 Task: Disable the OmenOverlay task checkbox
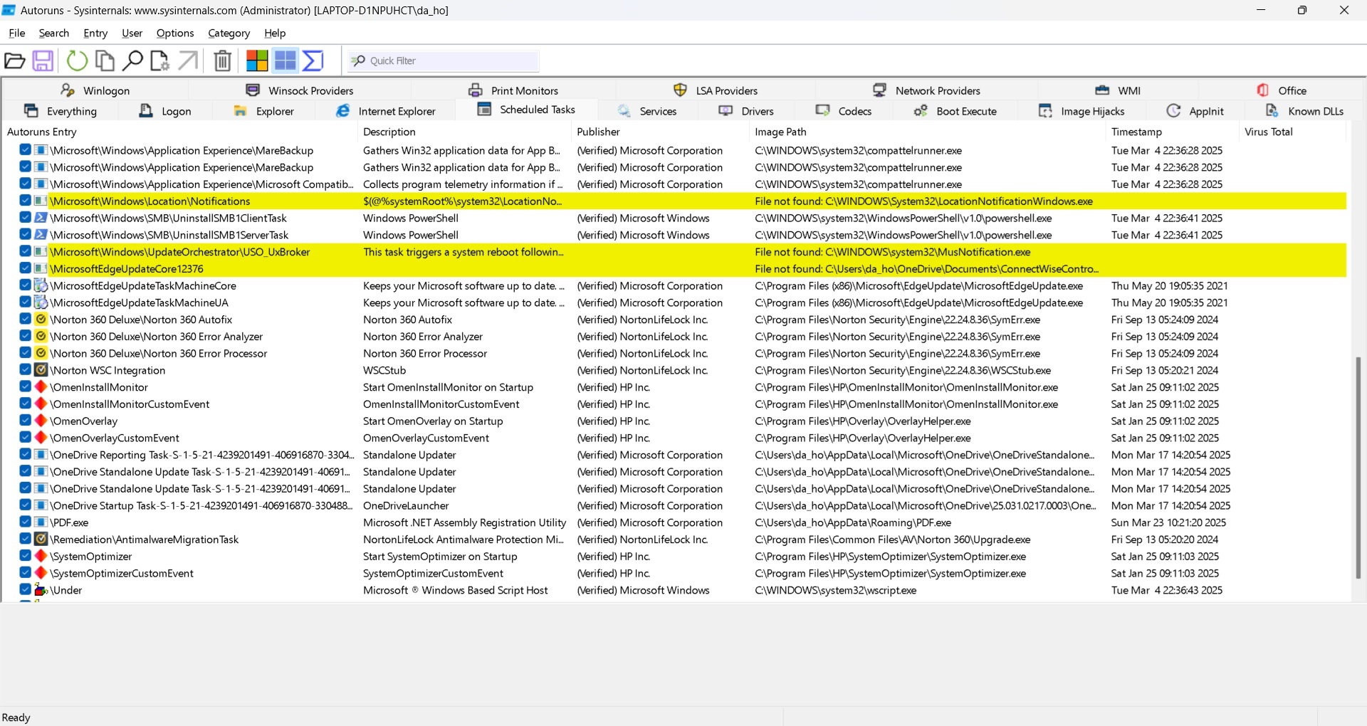25,421
